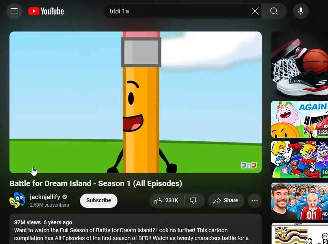Open the 'AGAIN' recommended video thumbnail
This screenshot has width=328, height=244.
(x=300, y=119)
